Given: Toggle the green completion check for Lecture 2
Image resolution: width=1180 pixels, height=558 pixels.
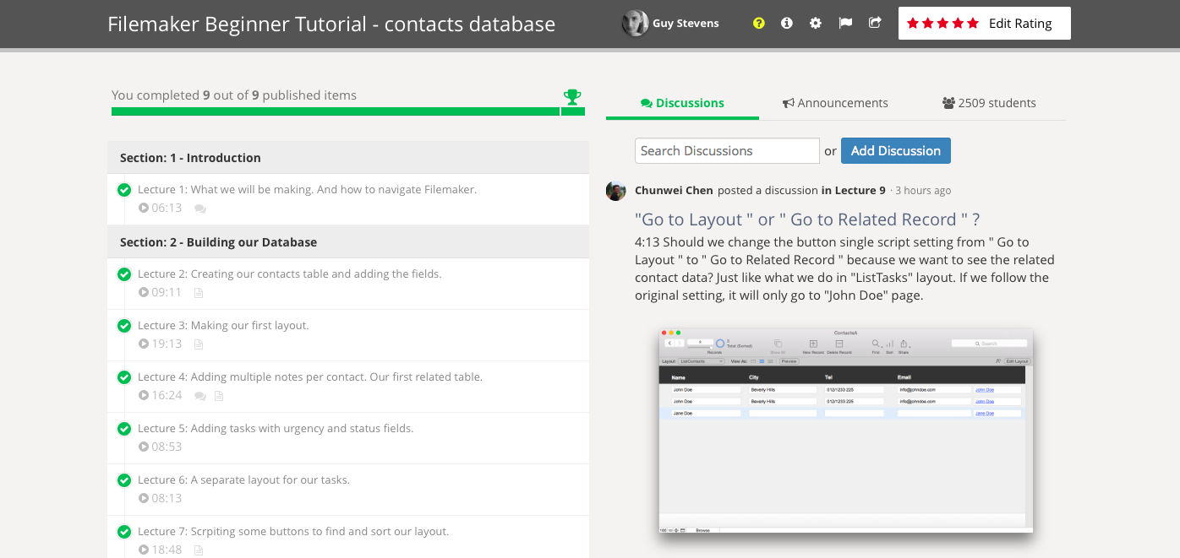Looking at the screenshot, I should click(124, 274).
